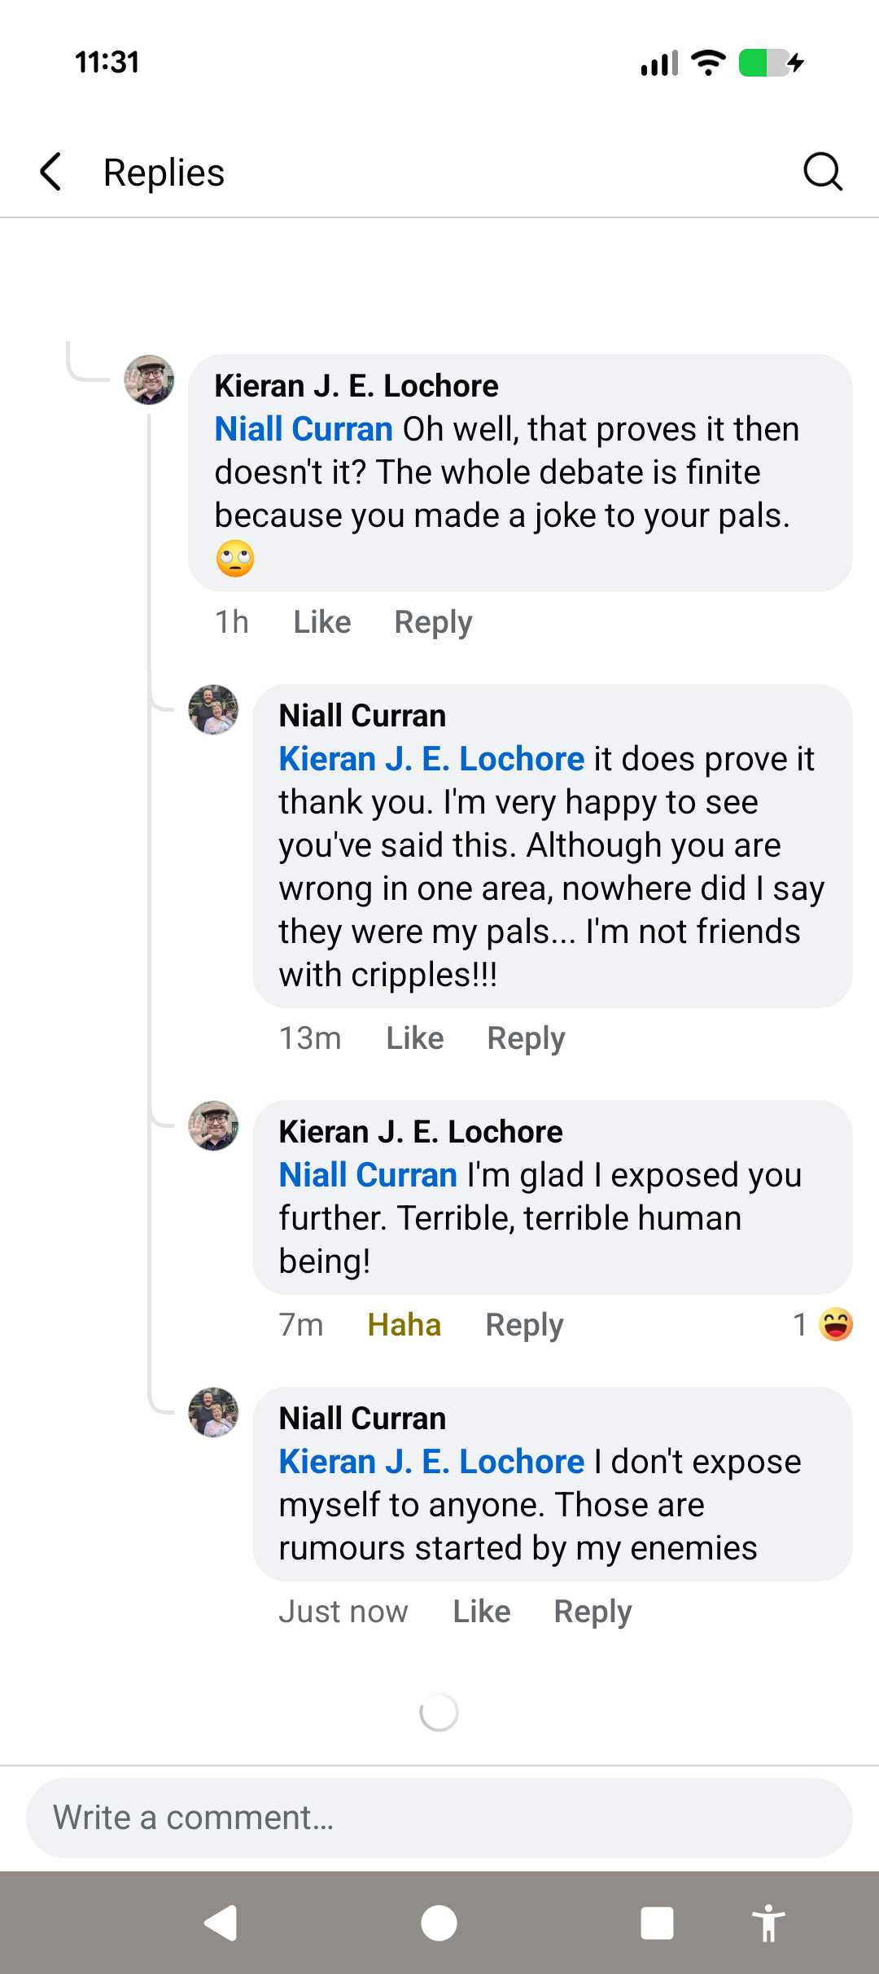Tap the Write a comment field
Image resolution: width=879 pixels, height=1974 pixels.
(x=439, y=1818)
